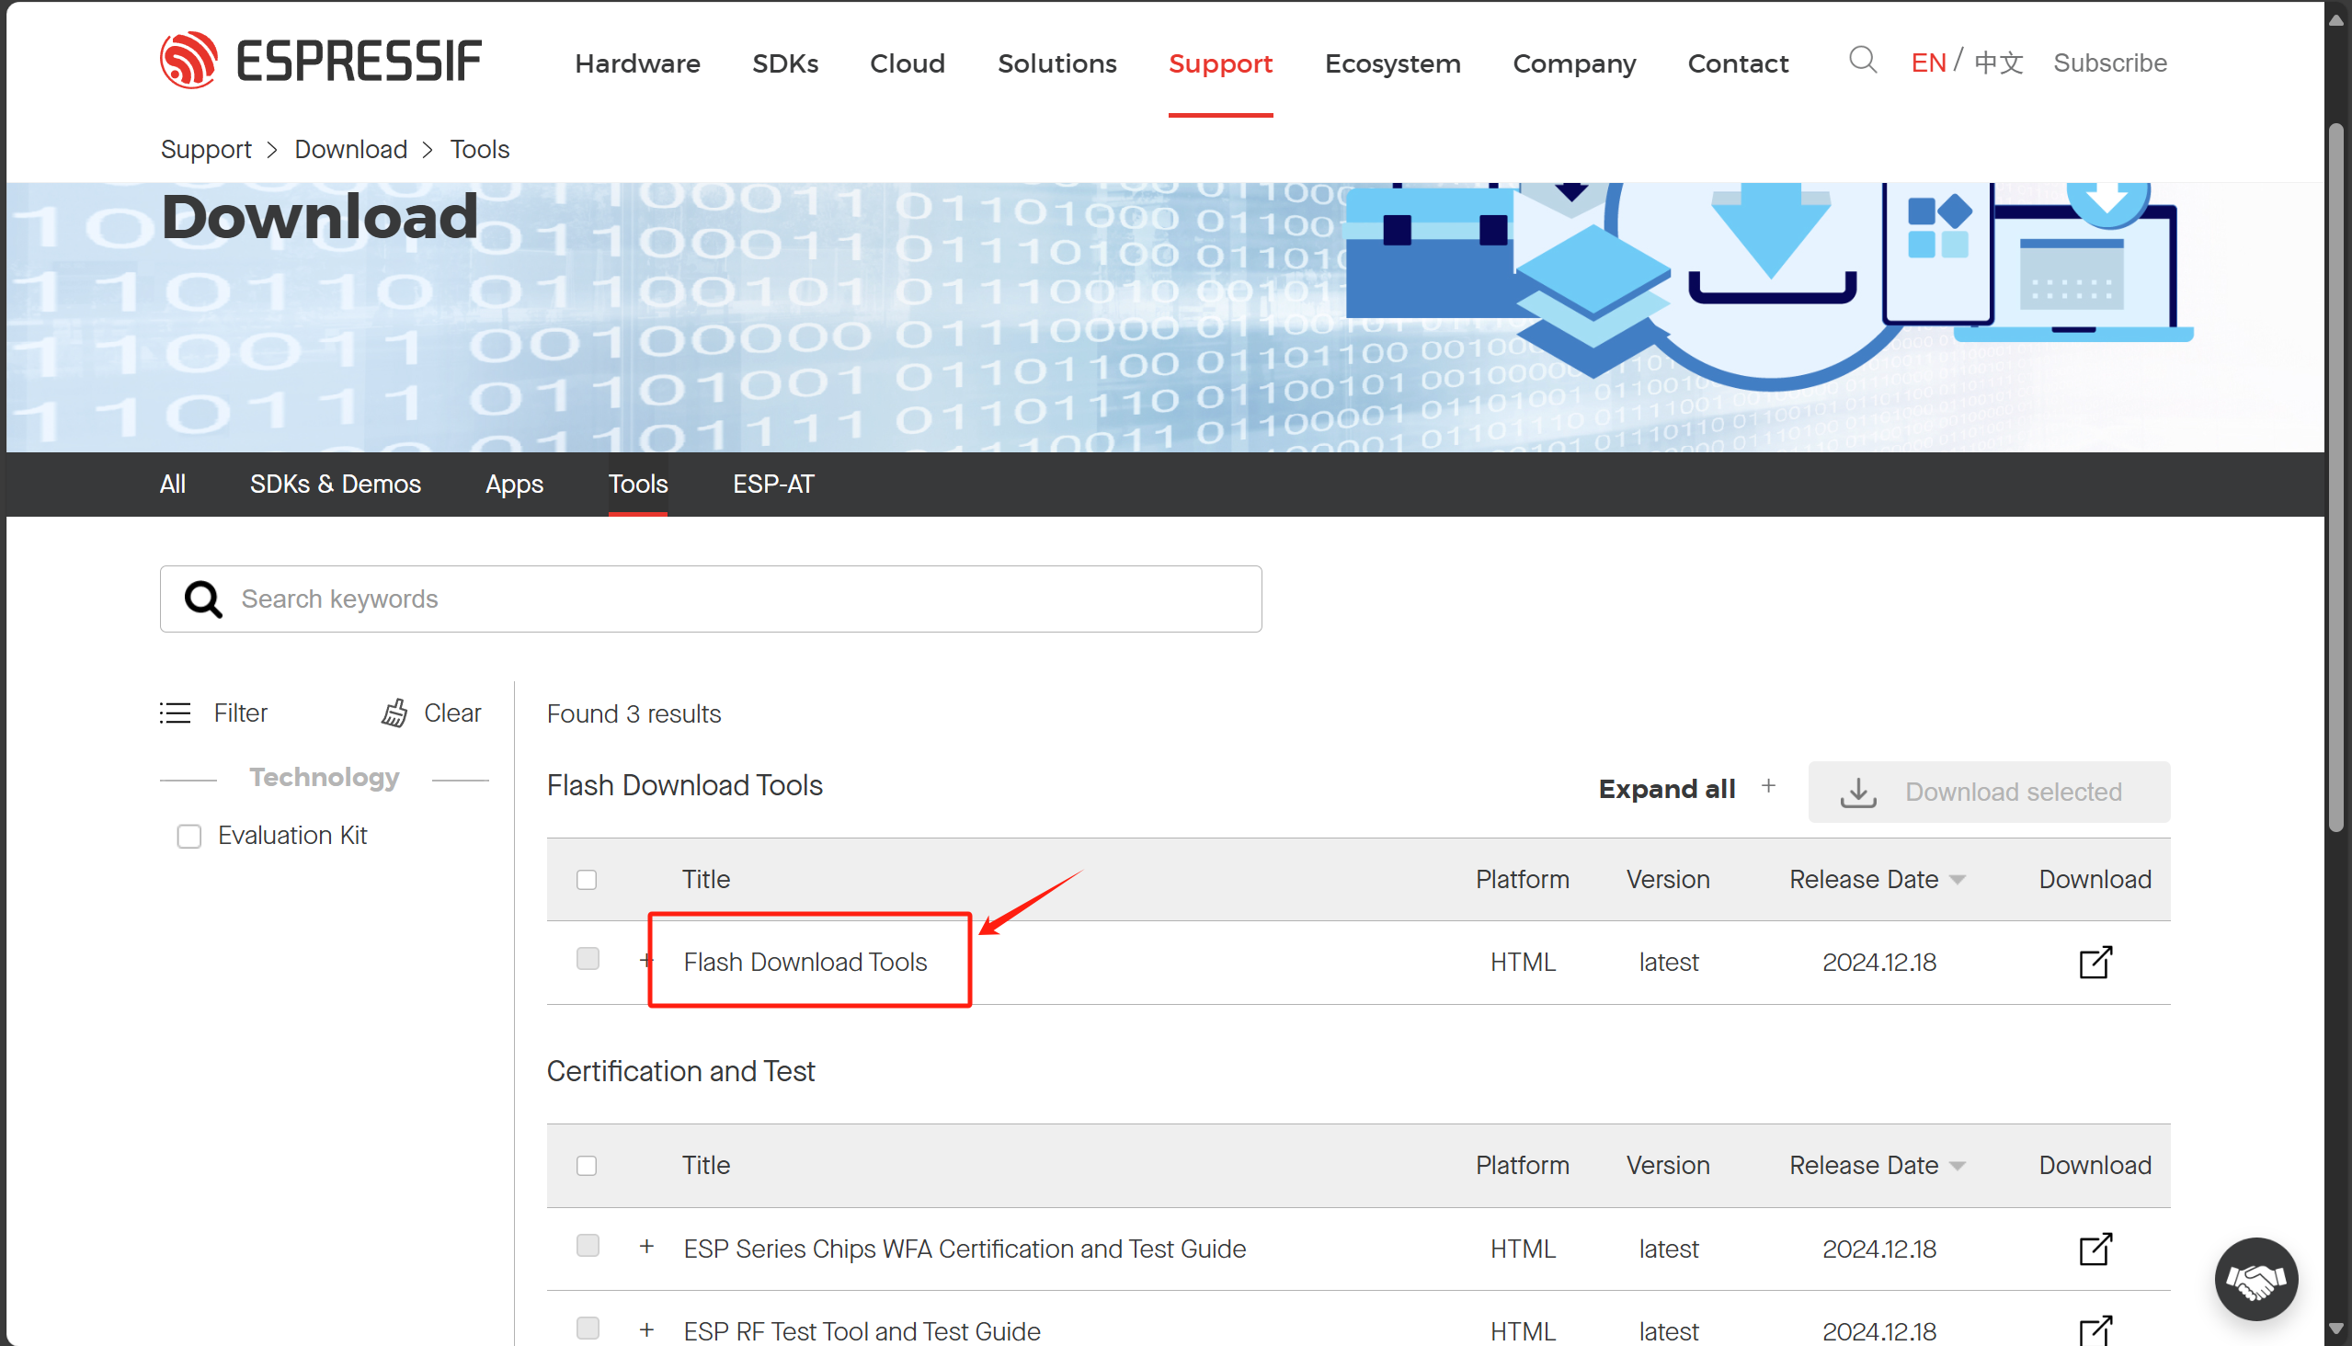The image size is (2352, 1346).
Task: Click the search keywords magnifier icon
Action: (203, 599)
